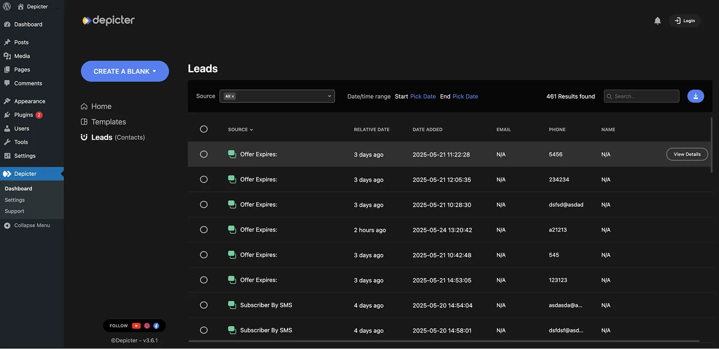Screen dimensions: 719x349
Task: Focus the leads Search field
Action: pos(641,96)
